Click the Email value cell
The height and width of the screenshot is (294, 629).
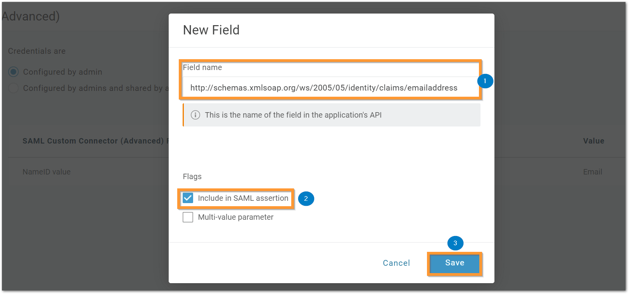pyautogui.click(x=593, y=172)
